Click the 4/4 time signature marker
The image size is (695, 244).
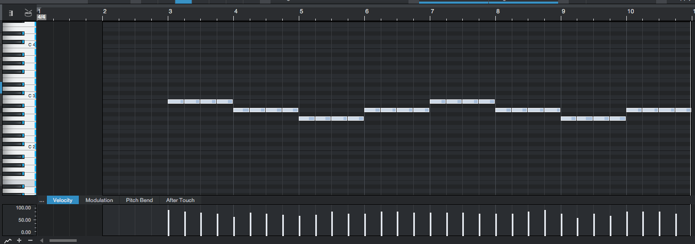42,17
